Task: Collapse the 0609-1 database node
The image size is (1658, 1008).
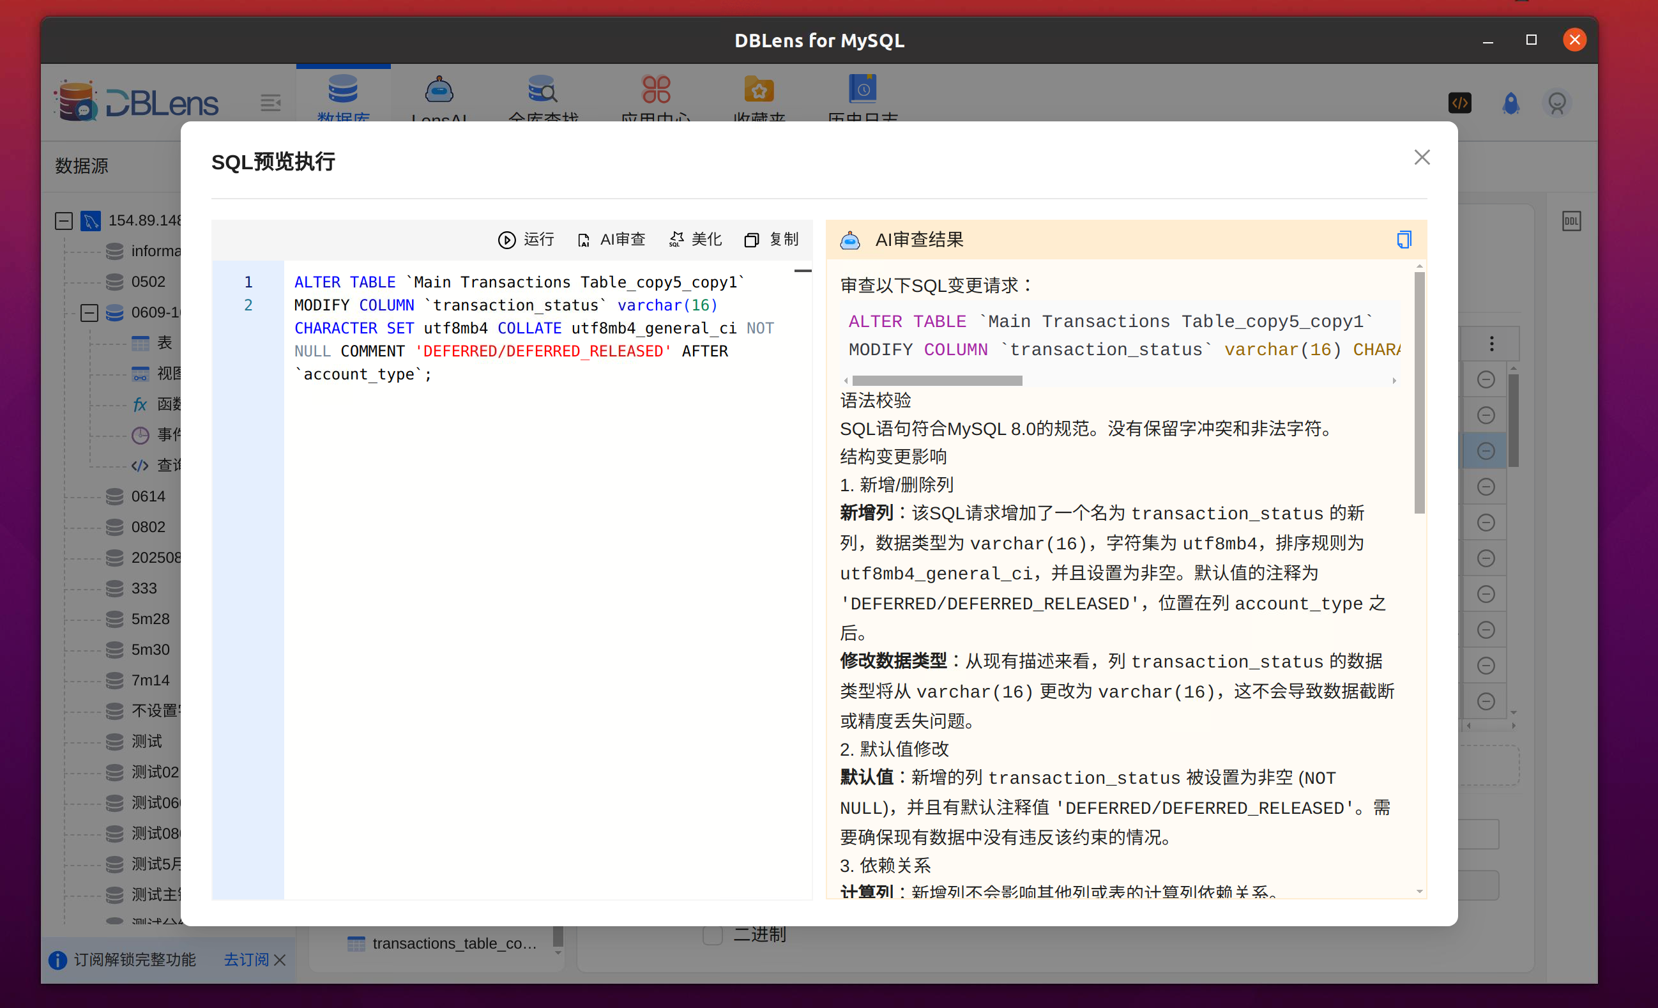Action: coord(89,313)
